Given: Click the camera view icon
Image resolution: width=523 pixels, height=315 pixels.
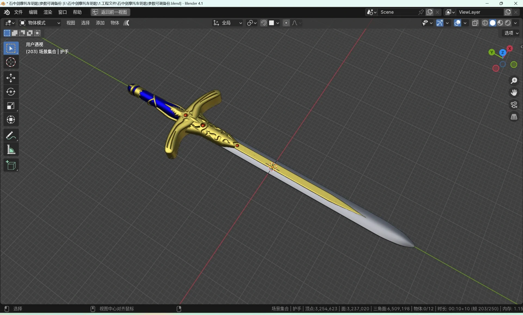Looking at the screenshot, I should coord(514,105).
